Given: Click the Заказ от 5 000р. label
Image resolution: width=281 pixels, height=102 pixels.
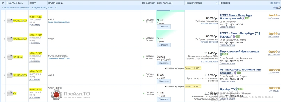Looking at the screenshot, I should [193, 86].
